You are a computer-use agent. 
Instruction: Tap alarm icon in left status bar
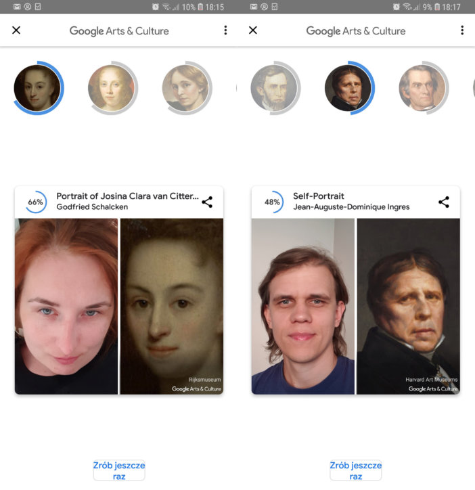[x=156, y=7]
